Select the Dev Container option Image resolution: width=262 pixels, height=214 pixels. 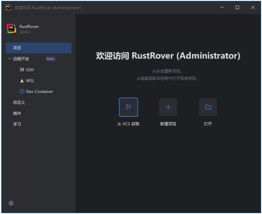[x=39, y=92]
